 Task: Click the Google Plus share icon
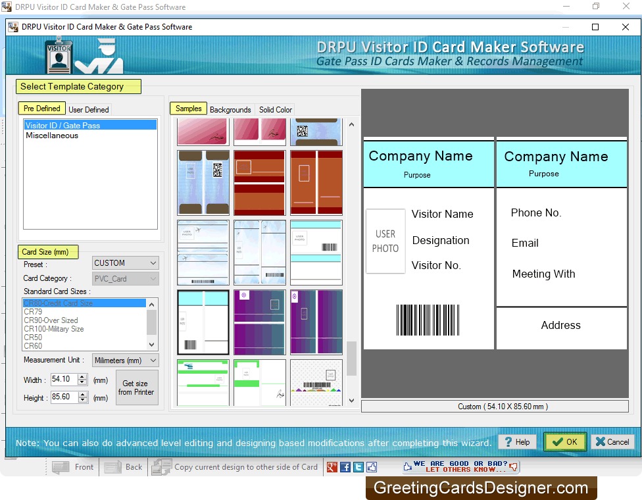[332, 467]
